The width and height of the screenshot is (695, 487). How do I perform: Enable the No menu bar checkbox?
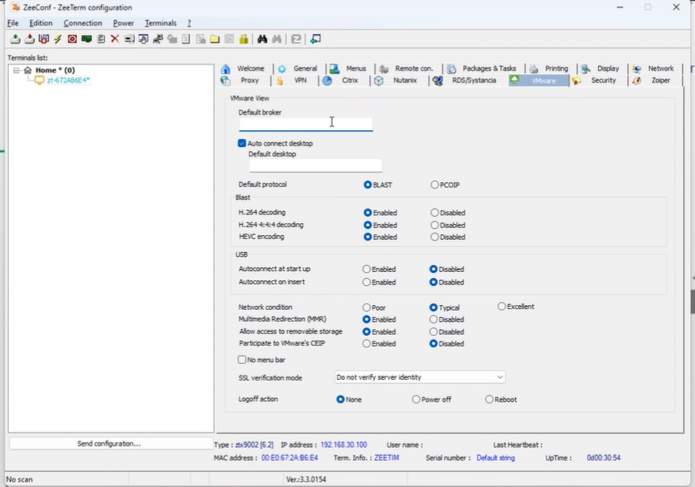tap(242, 360)
